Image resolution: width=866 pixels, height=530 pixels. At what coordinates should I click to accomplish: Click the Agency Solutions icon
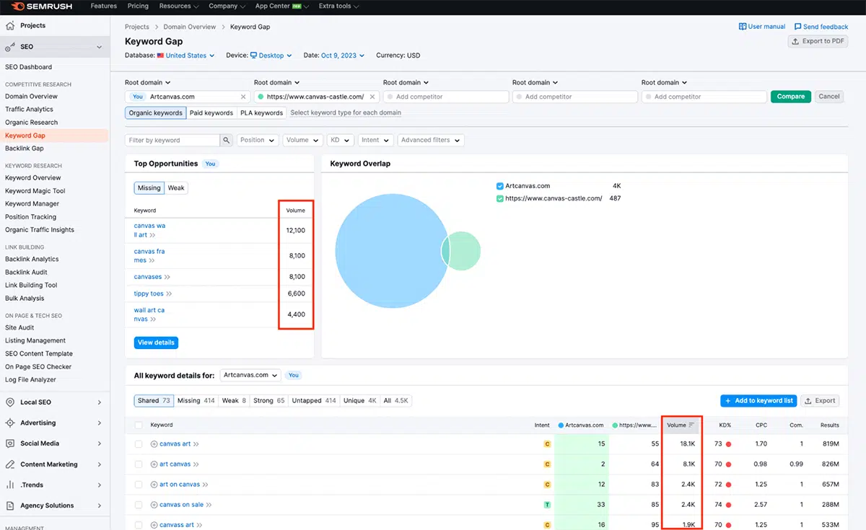point(10,505)
